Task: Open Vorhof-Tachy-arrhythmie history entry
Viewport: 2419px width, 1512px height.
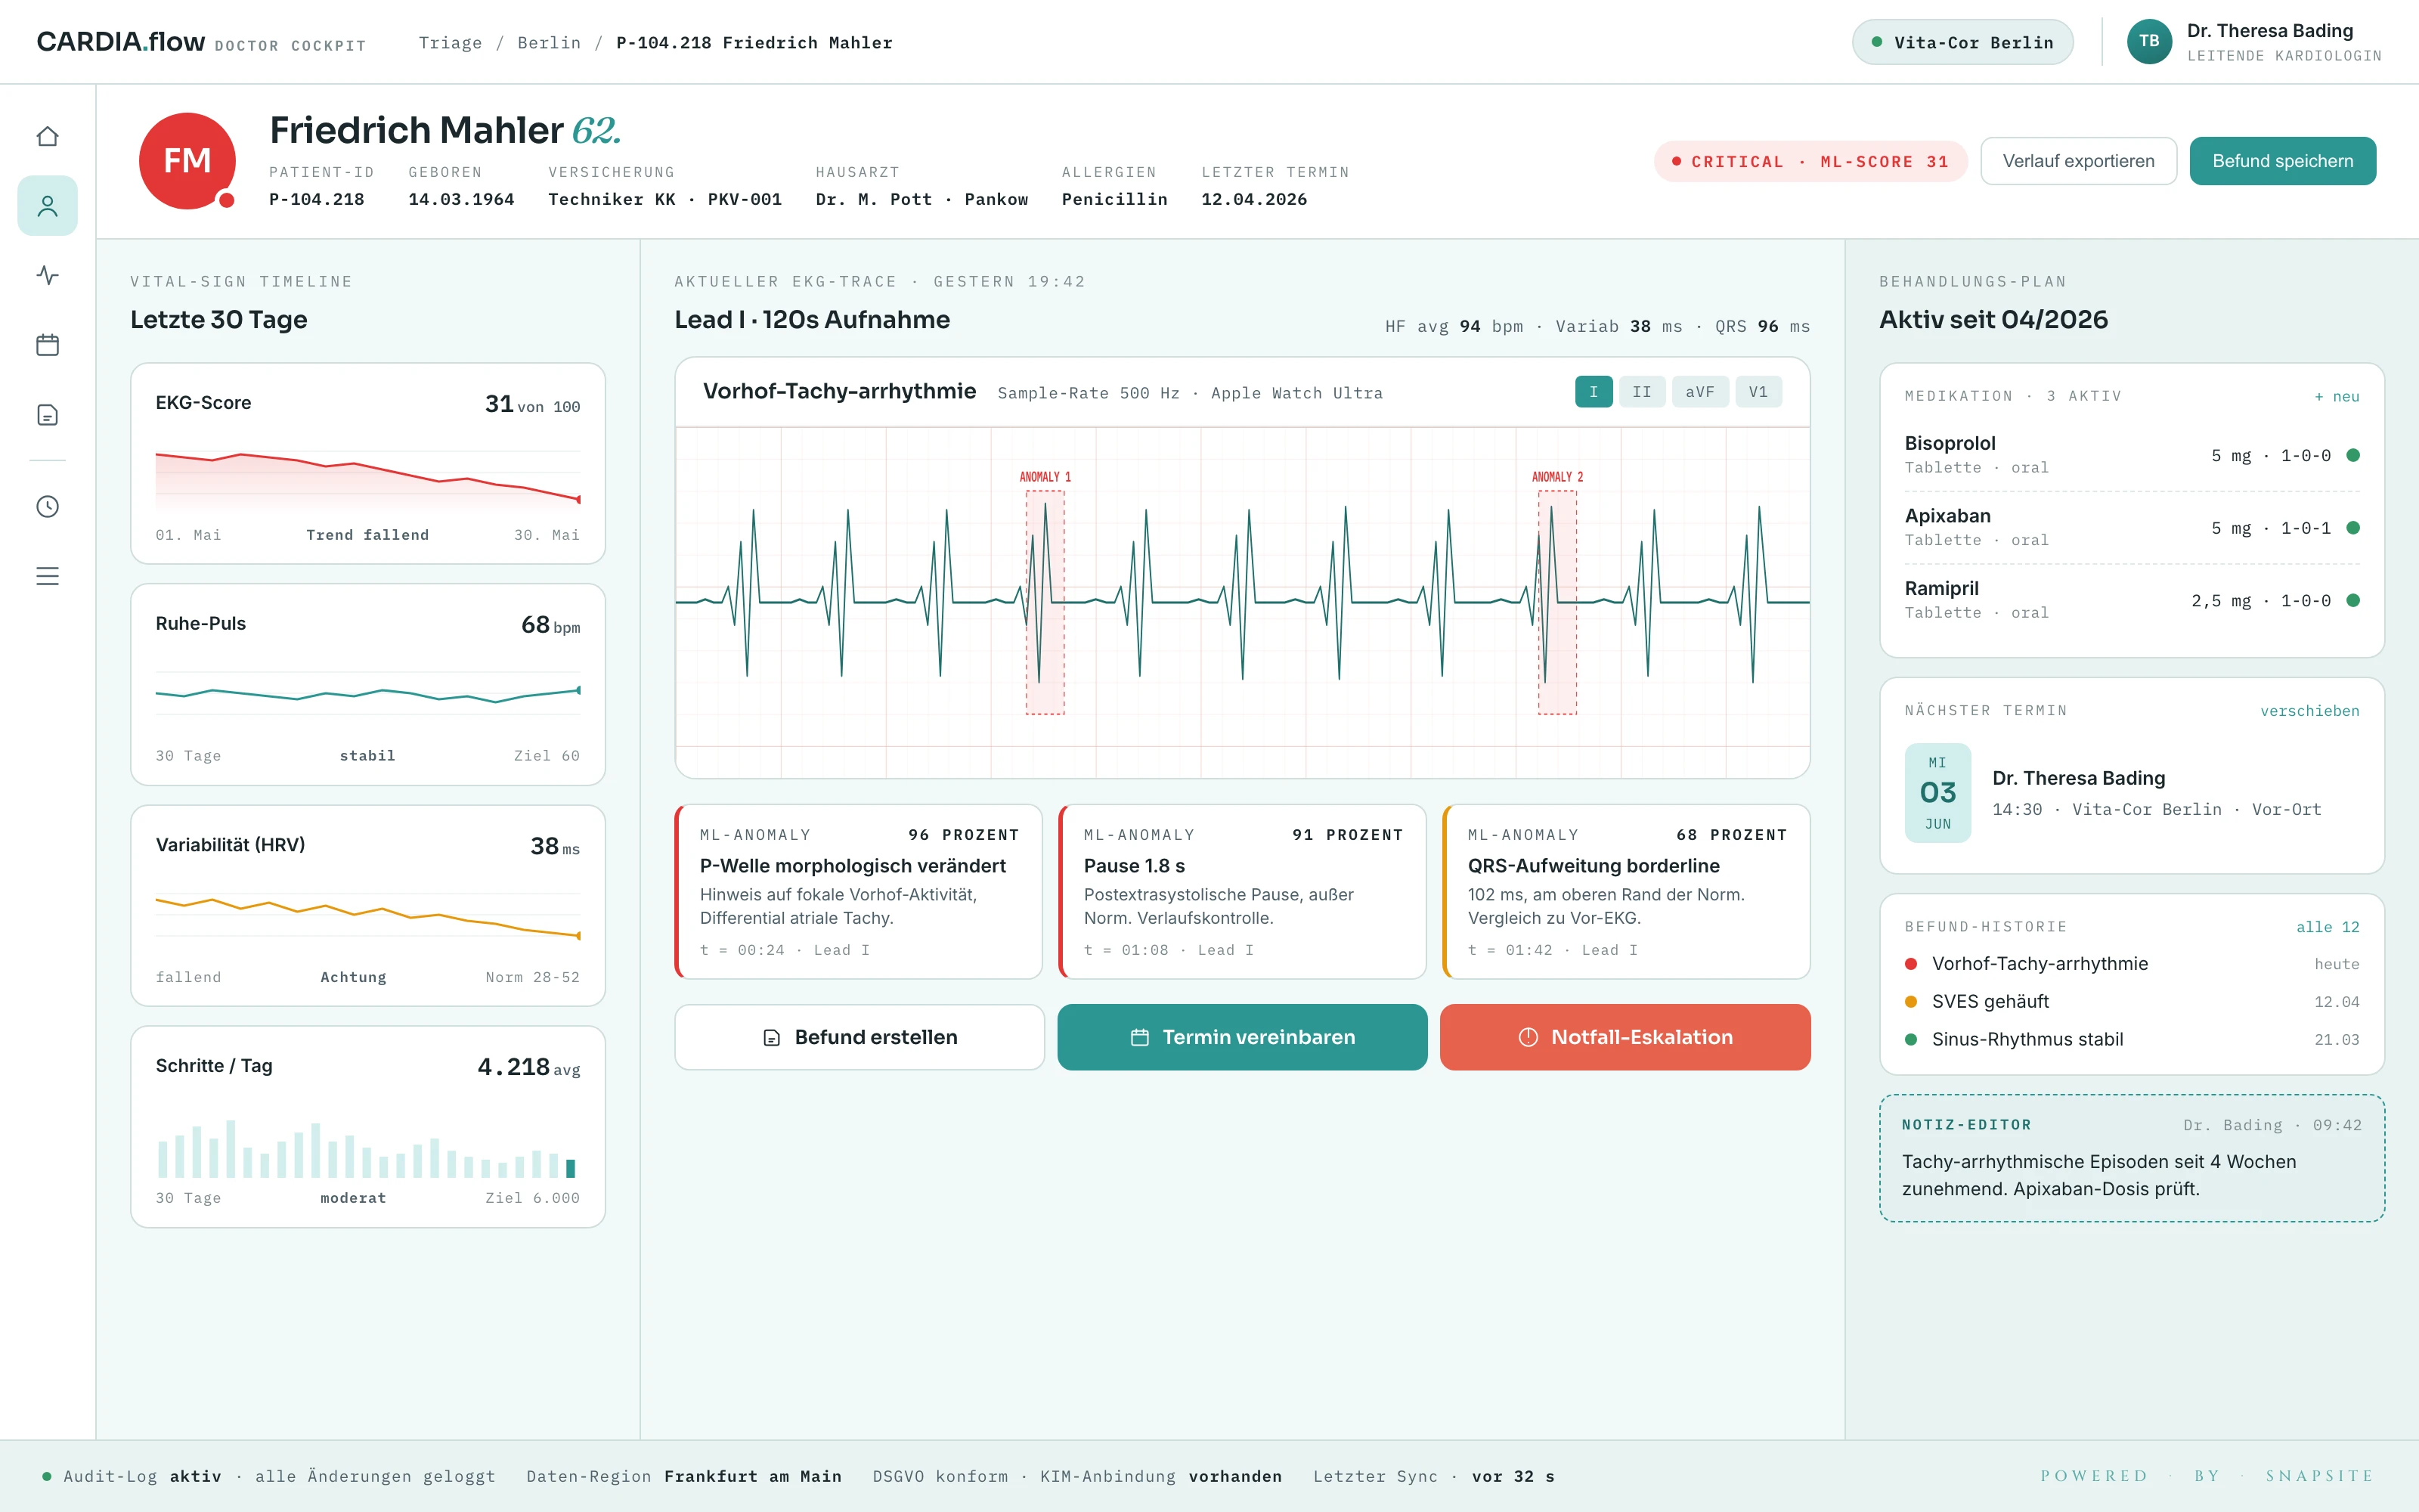Action: click(x=2132, y=964)
